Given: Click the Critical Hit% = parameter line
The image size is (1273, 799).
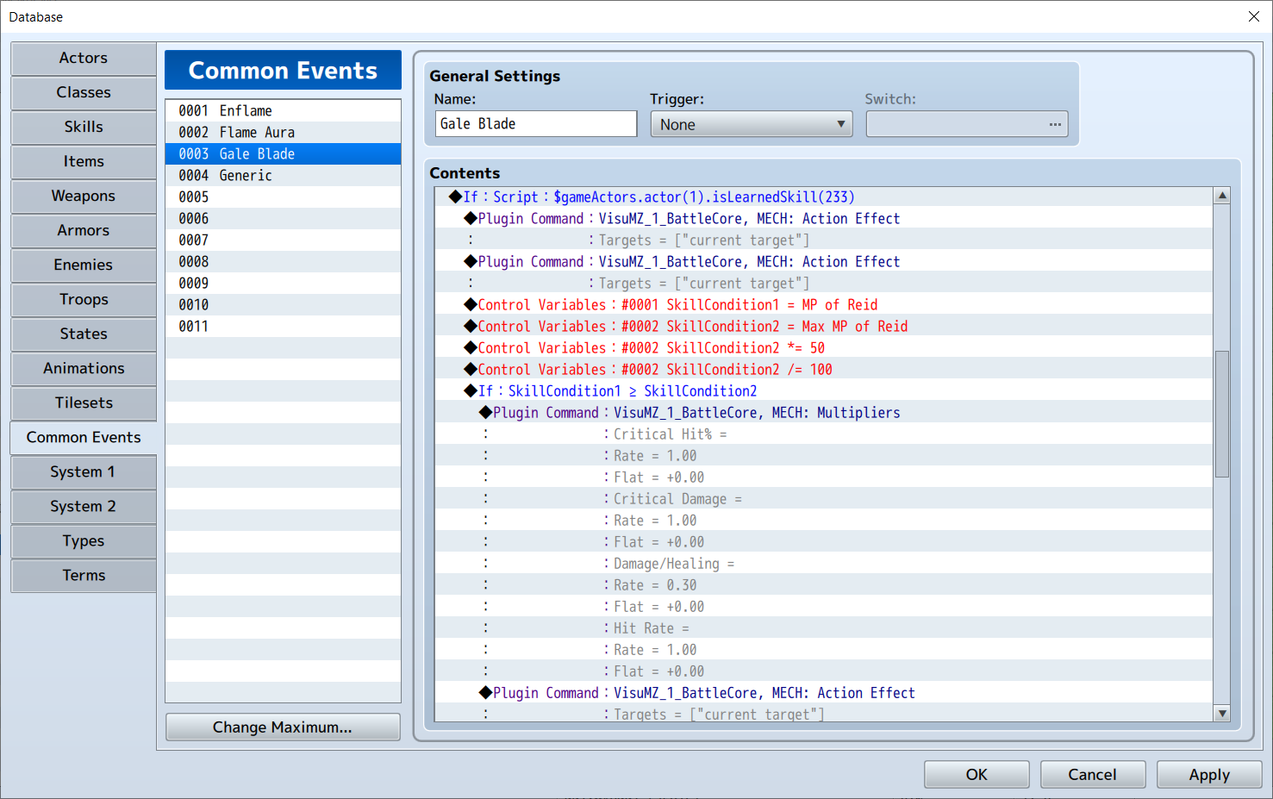Looking at the screenshot, I should [824, 434].
